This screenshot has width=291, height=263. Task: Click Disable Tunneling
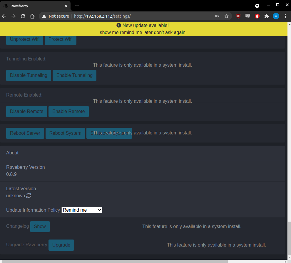click(x=29, y=75)
